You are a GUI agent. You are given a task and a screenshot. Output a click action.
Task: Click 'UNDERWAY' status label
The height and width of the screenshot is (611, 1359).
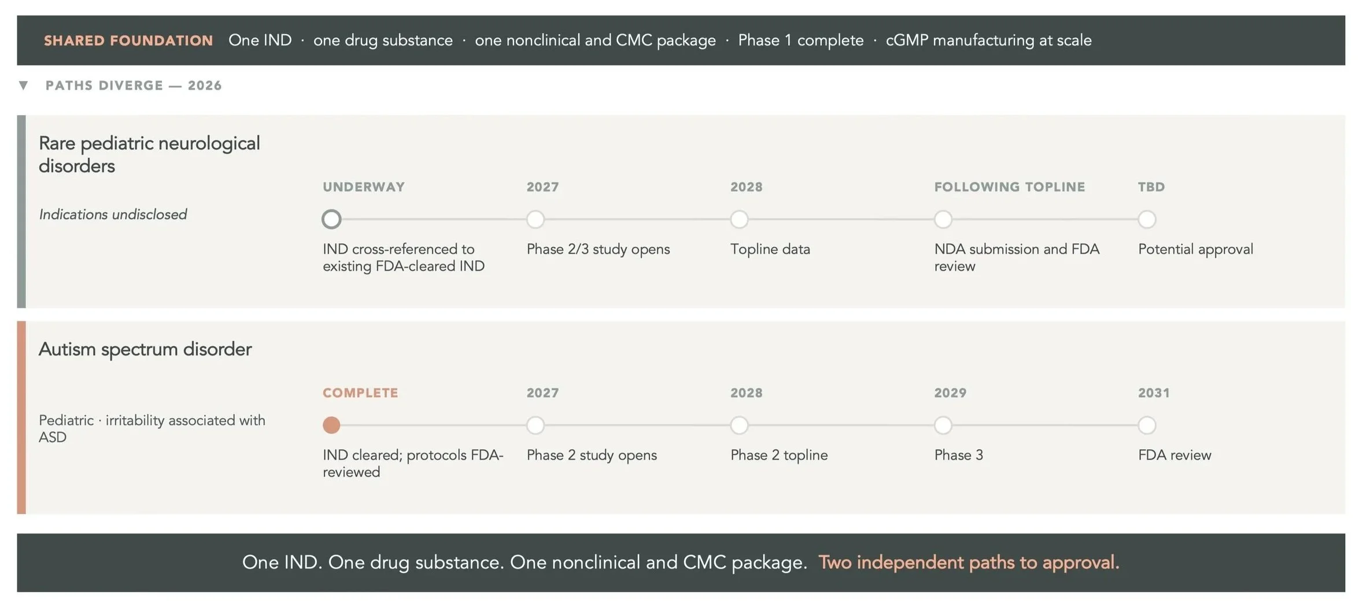coord(364,187)
